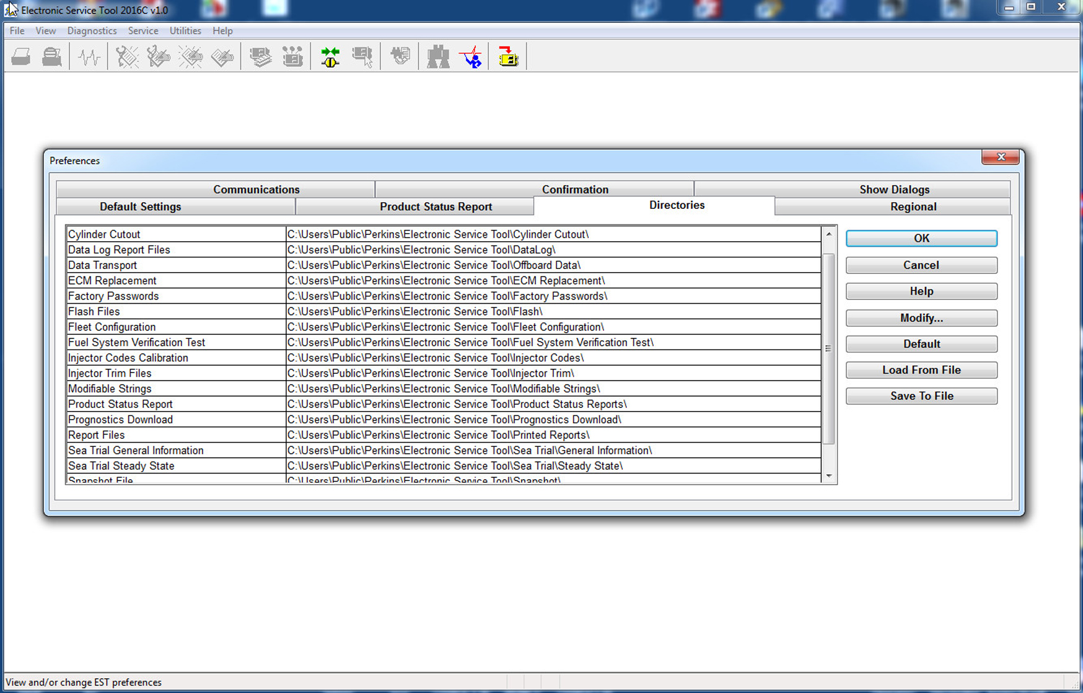Click the green arrows Connect icon
The width and height of the screenshot is (1083, 693).
point(330,57)
